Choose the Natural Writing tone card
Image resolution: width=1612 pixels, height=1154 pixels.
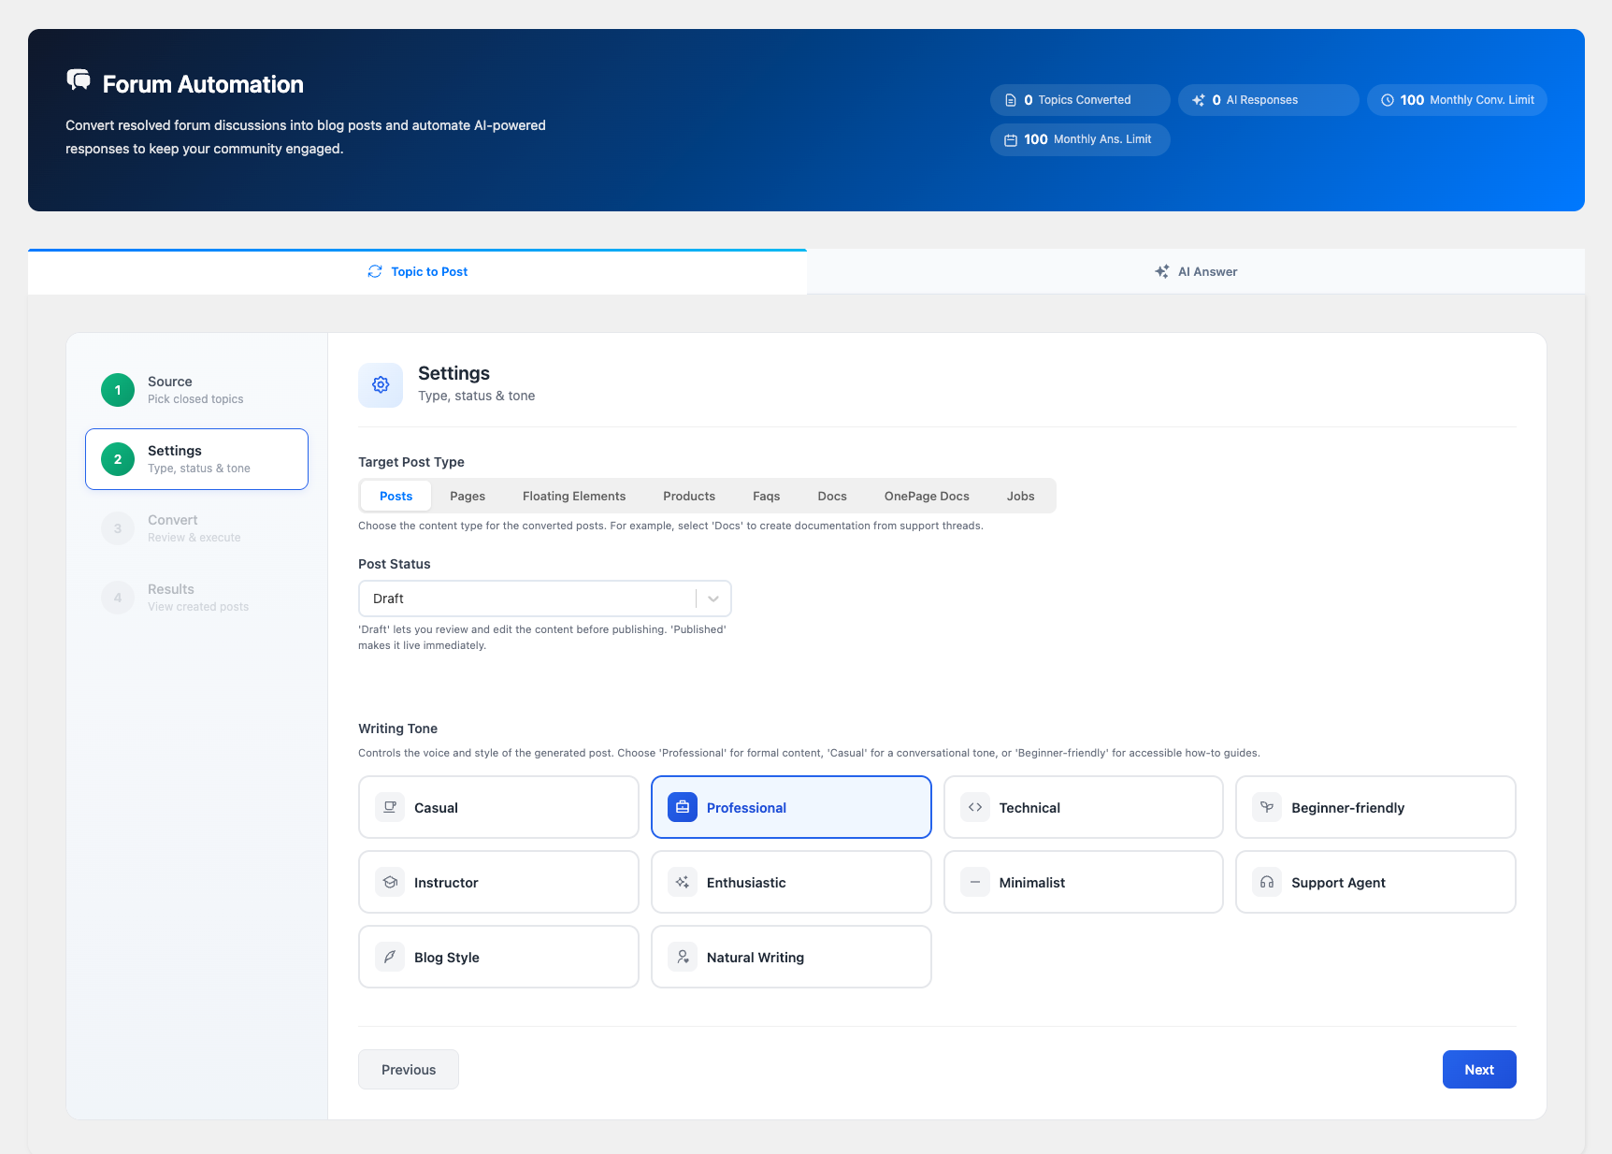tap(791, 957)
